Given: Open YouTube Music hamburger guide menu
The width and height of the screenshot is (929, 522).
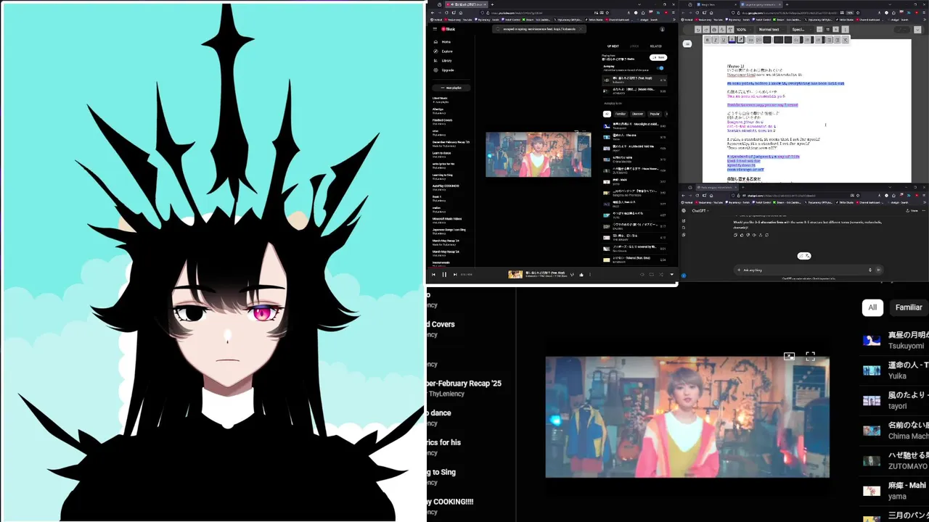Looking at the screenshot, I should (435, 29).
